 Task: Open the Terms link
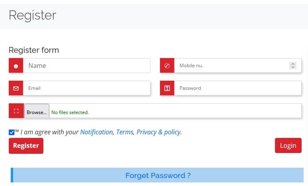click(x=125, y=132)
